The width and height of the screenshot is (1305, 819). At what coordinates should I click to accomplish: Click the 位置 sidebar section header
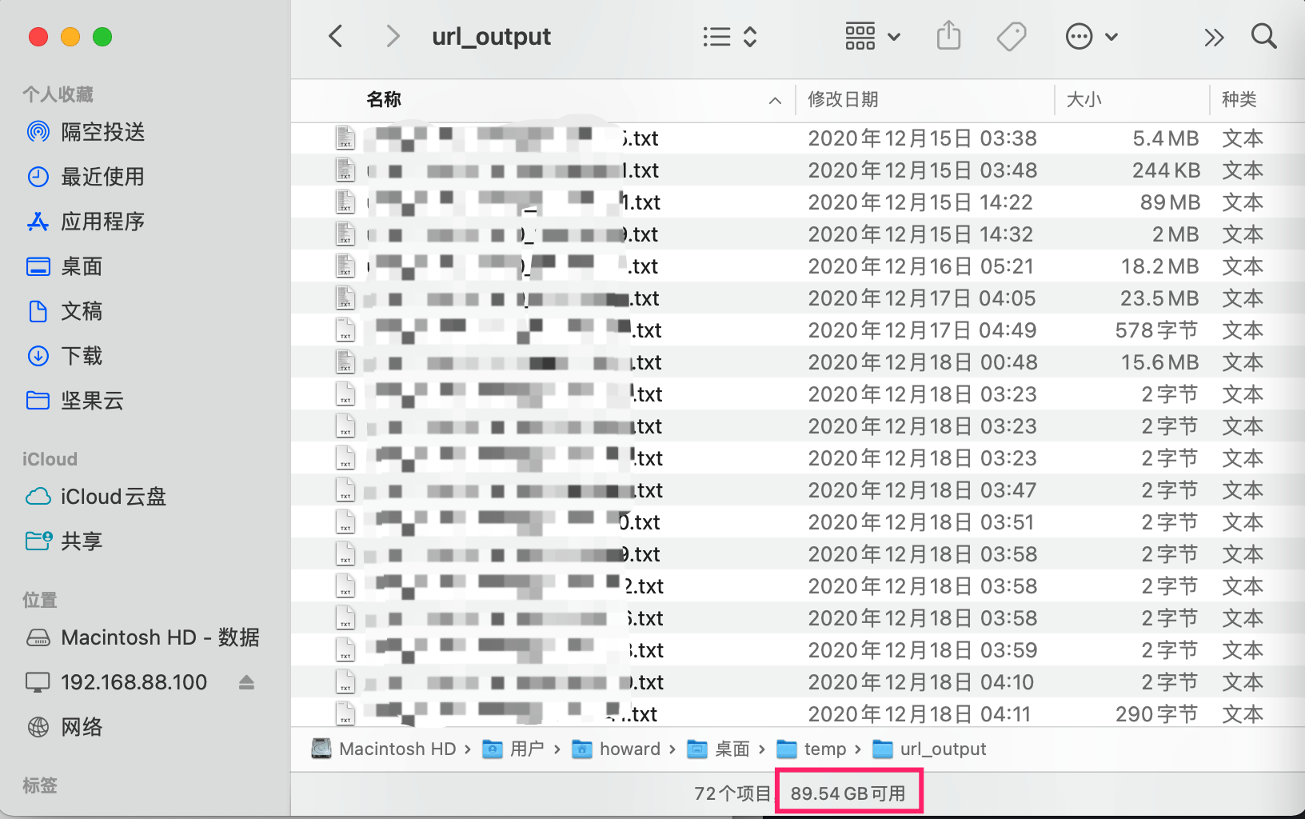pos(40,600)
